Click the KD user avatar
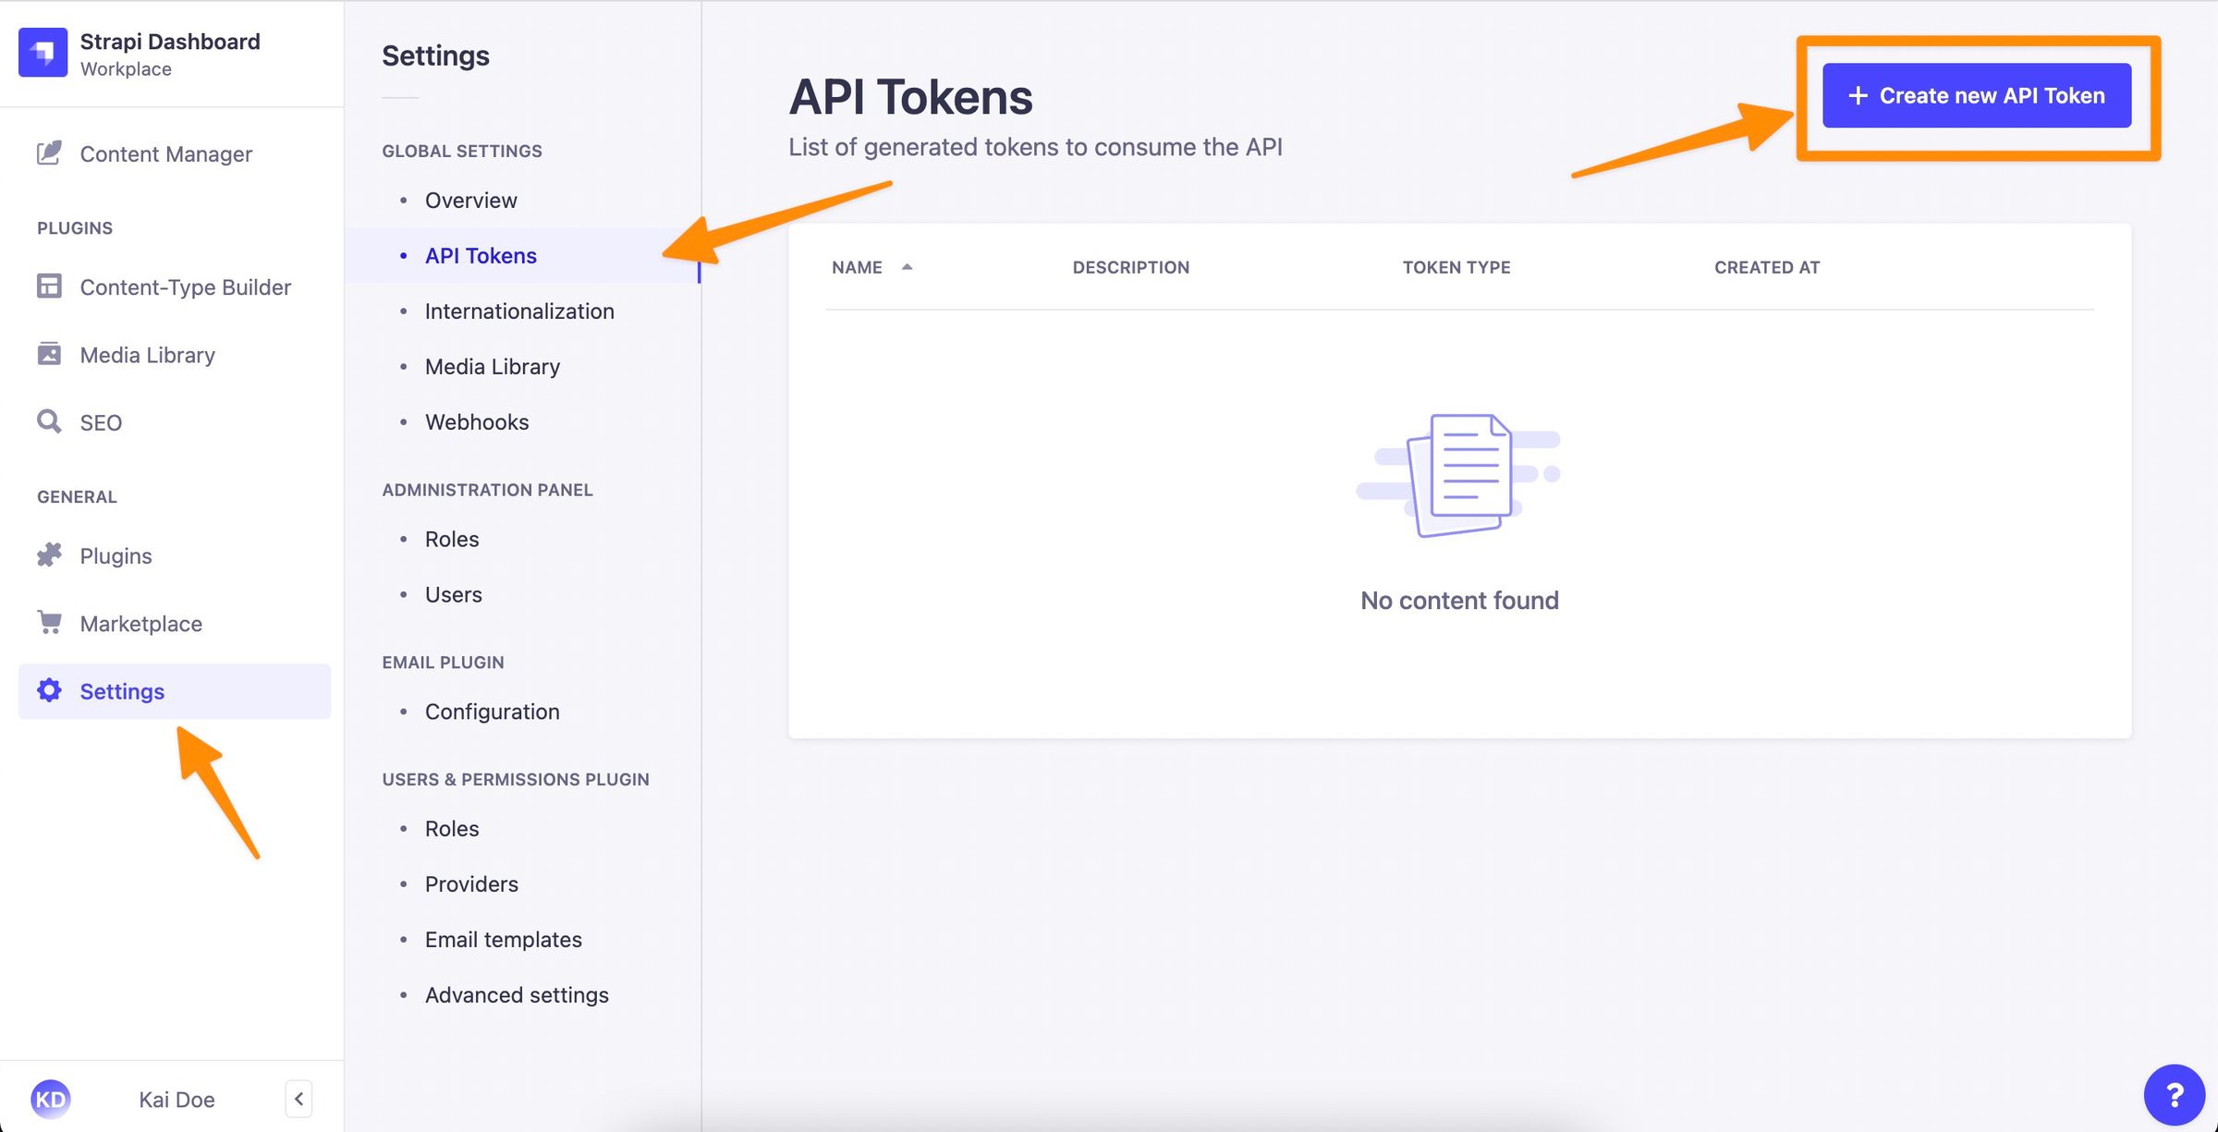 click(x=52, y=1099)
